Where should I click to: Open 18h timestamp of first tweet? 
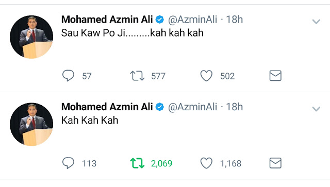tap(235, 20)
